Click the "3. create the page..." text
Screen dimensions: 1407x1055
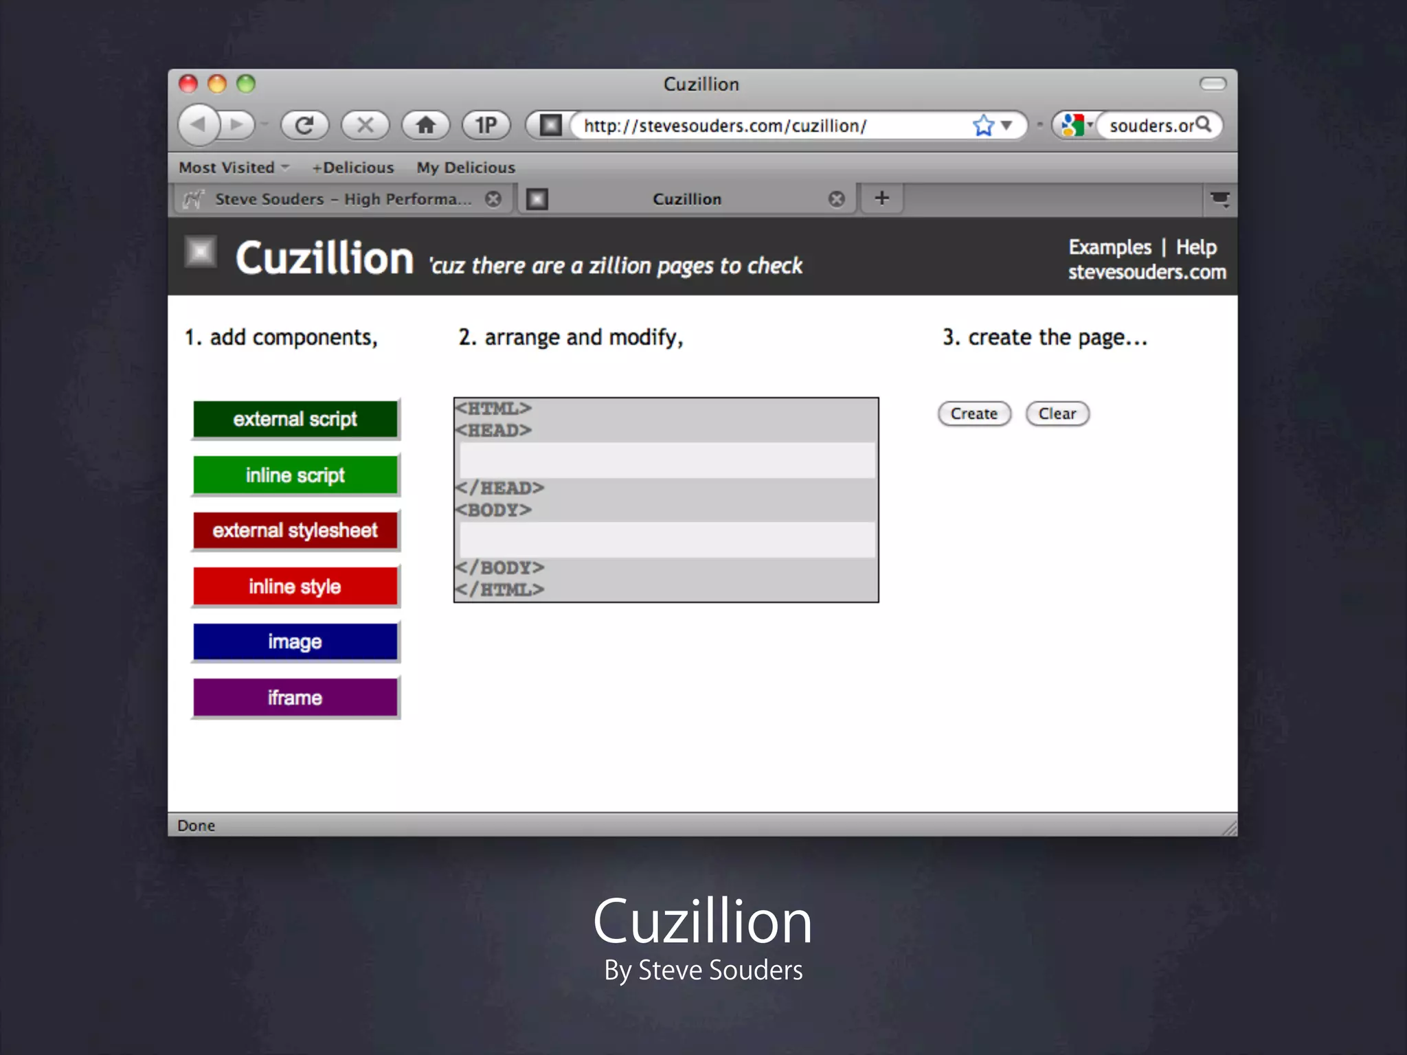click(1045, 337)
